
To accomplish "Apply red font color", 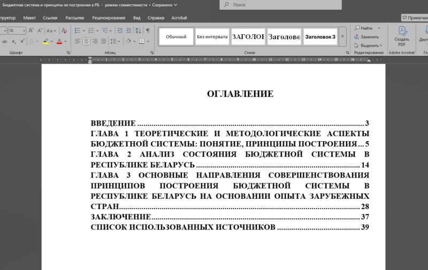I will pos(59,42).
